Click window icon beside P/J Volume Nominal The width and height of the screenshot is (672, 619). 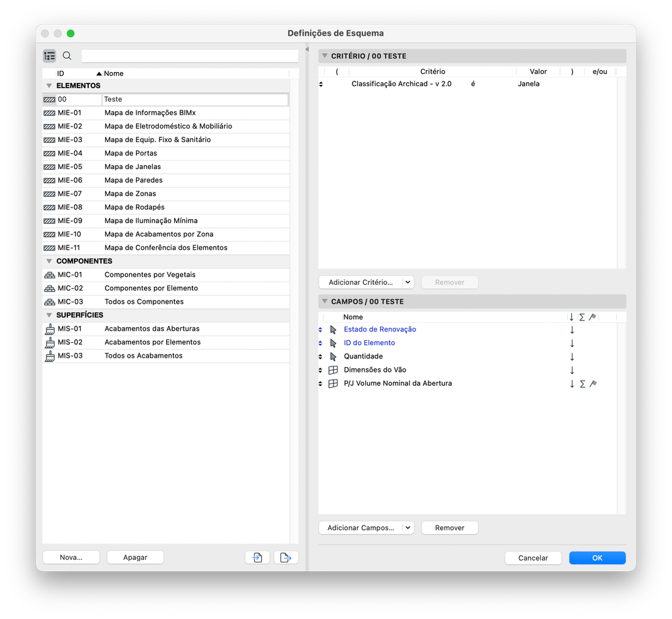coord(333,384)
